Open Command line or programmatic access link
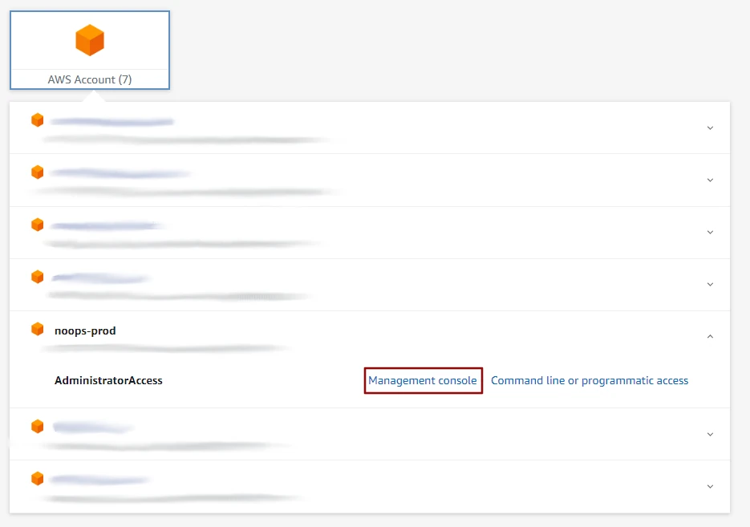The width and height of the screenshot is (750, 527). [590, 381]
